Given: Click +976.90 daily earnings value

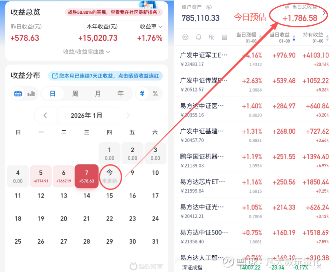Looking at the screenshot, I should click(x=284, y=55).
